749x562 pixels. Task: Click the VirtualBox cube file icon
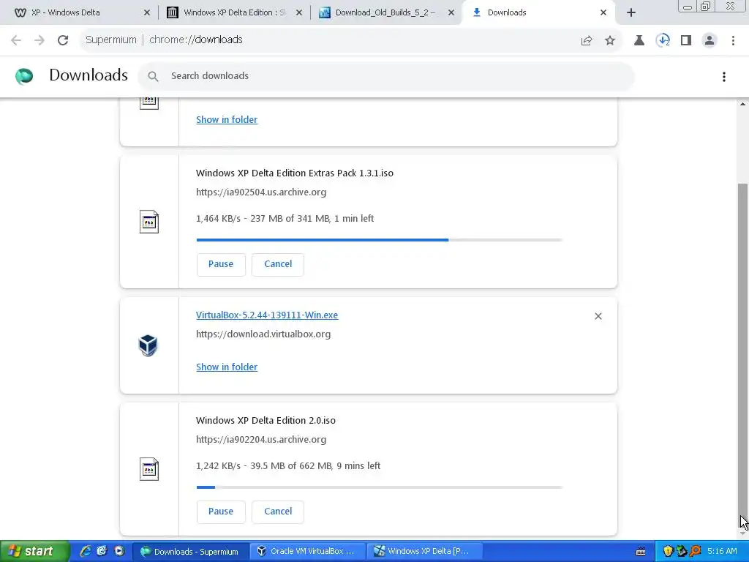pos(148,345)
